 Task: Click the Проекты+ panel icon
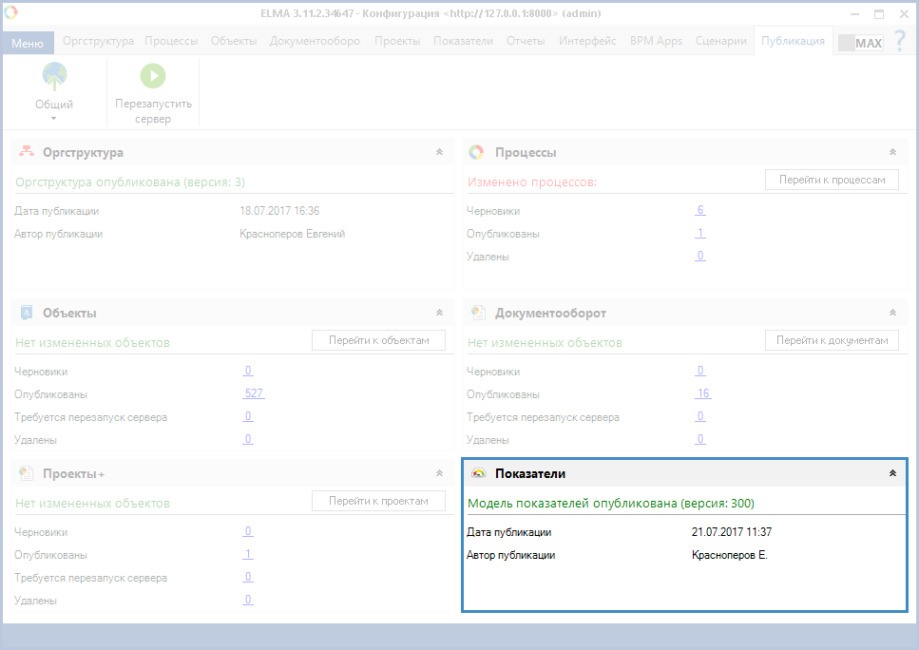click(27, 473)
